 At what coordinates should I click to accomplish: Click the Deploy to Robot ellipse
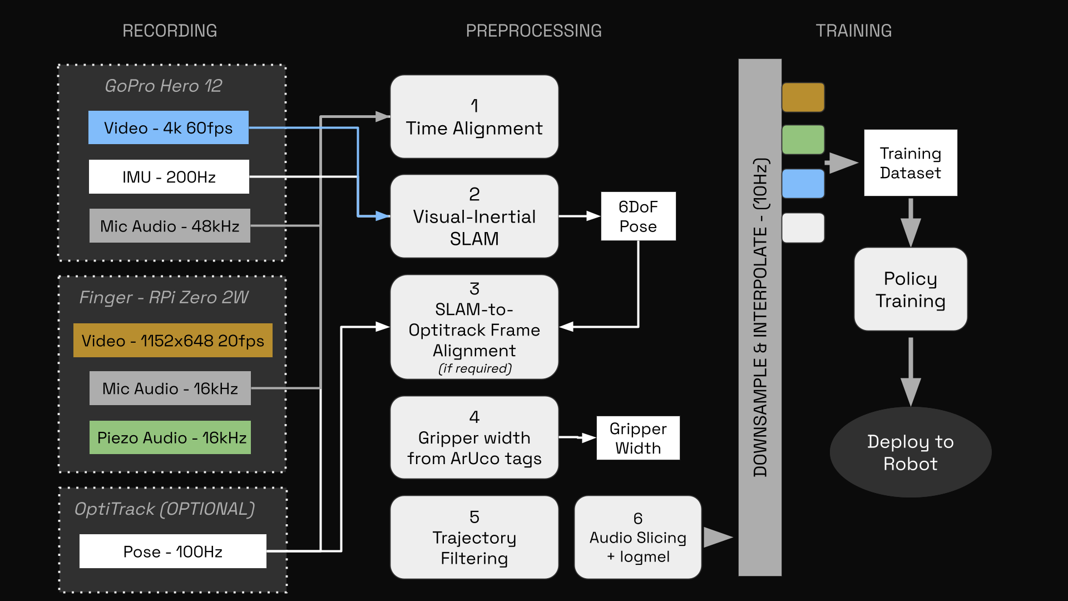tap(911, 452)
